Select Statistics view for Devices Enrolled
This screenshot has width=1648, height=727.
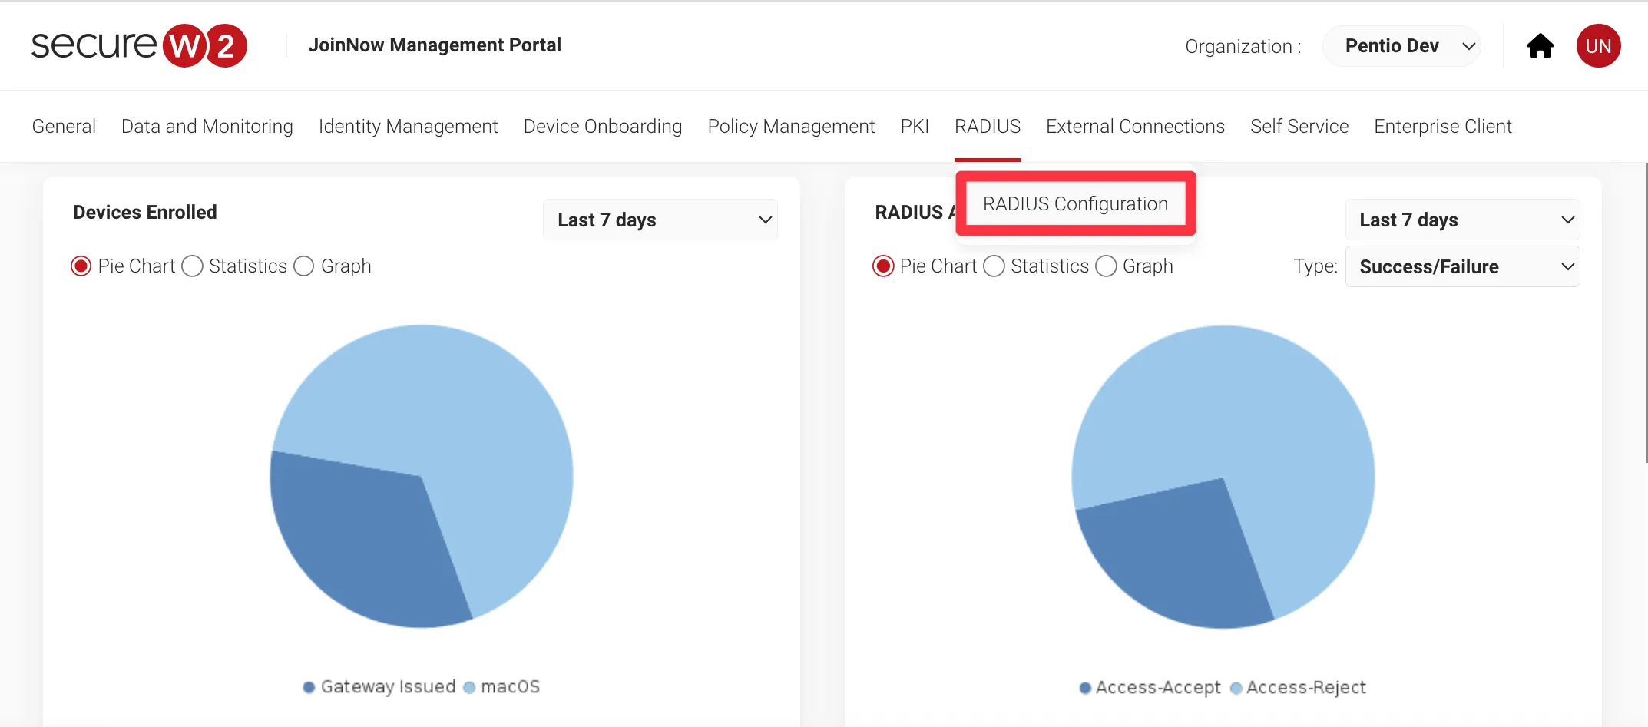[193, 266]
